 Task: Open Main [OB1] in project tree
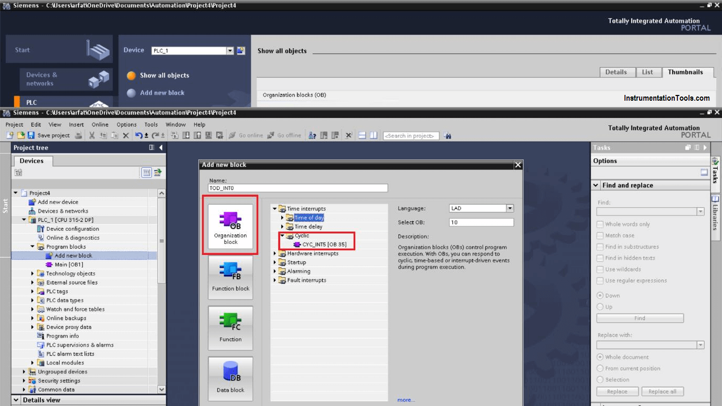pyautogui.click(x=69, y=264)
